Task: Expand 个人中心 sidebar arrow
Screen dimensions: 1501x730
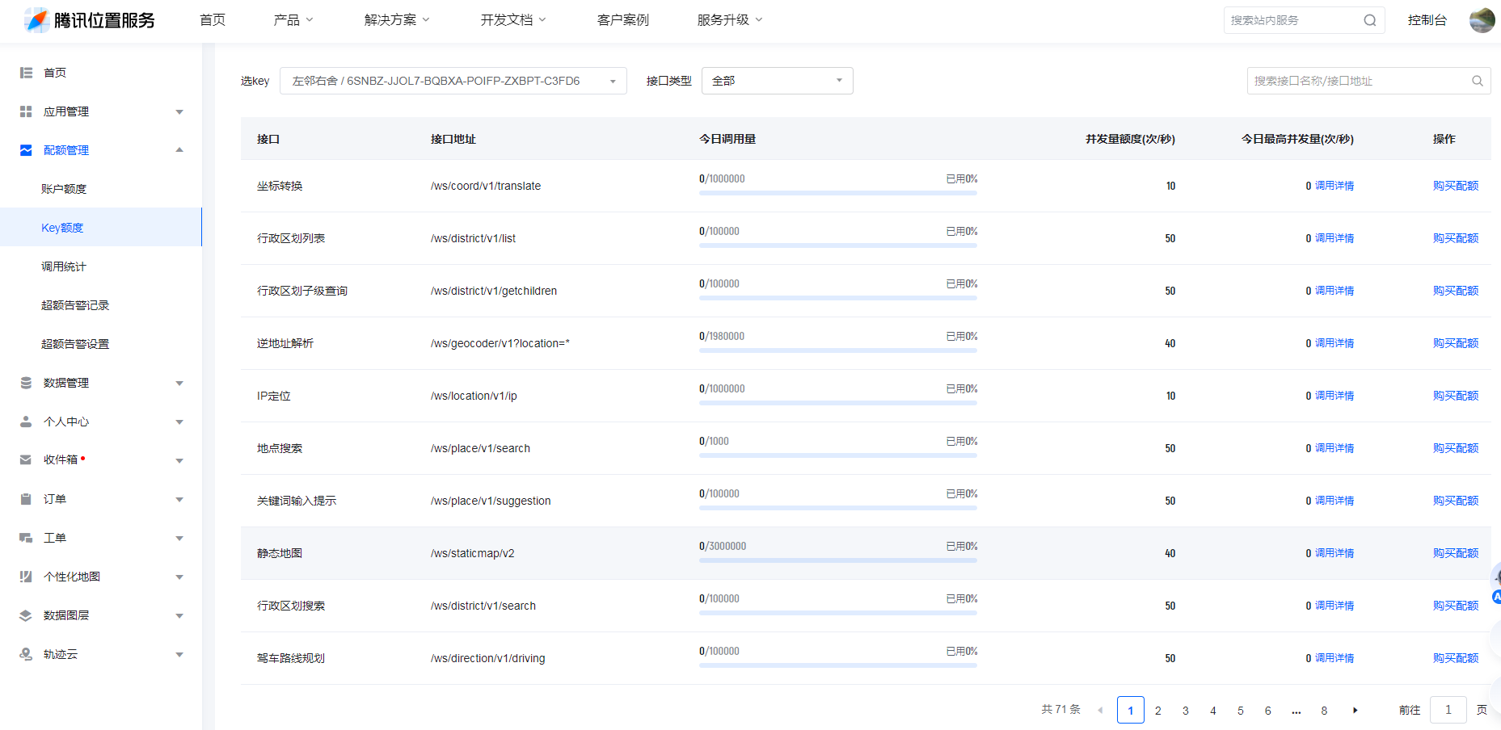Action: click(179, 422)
